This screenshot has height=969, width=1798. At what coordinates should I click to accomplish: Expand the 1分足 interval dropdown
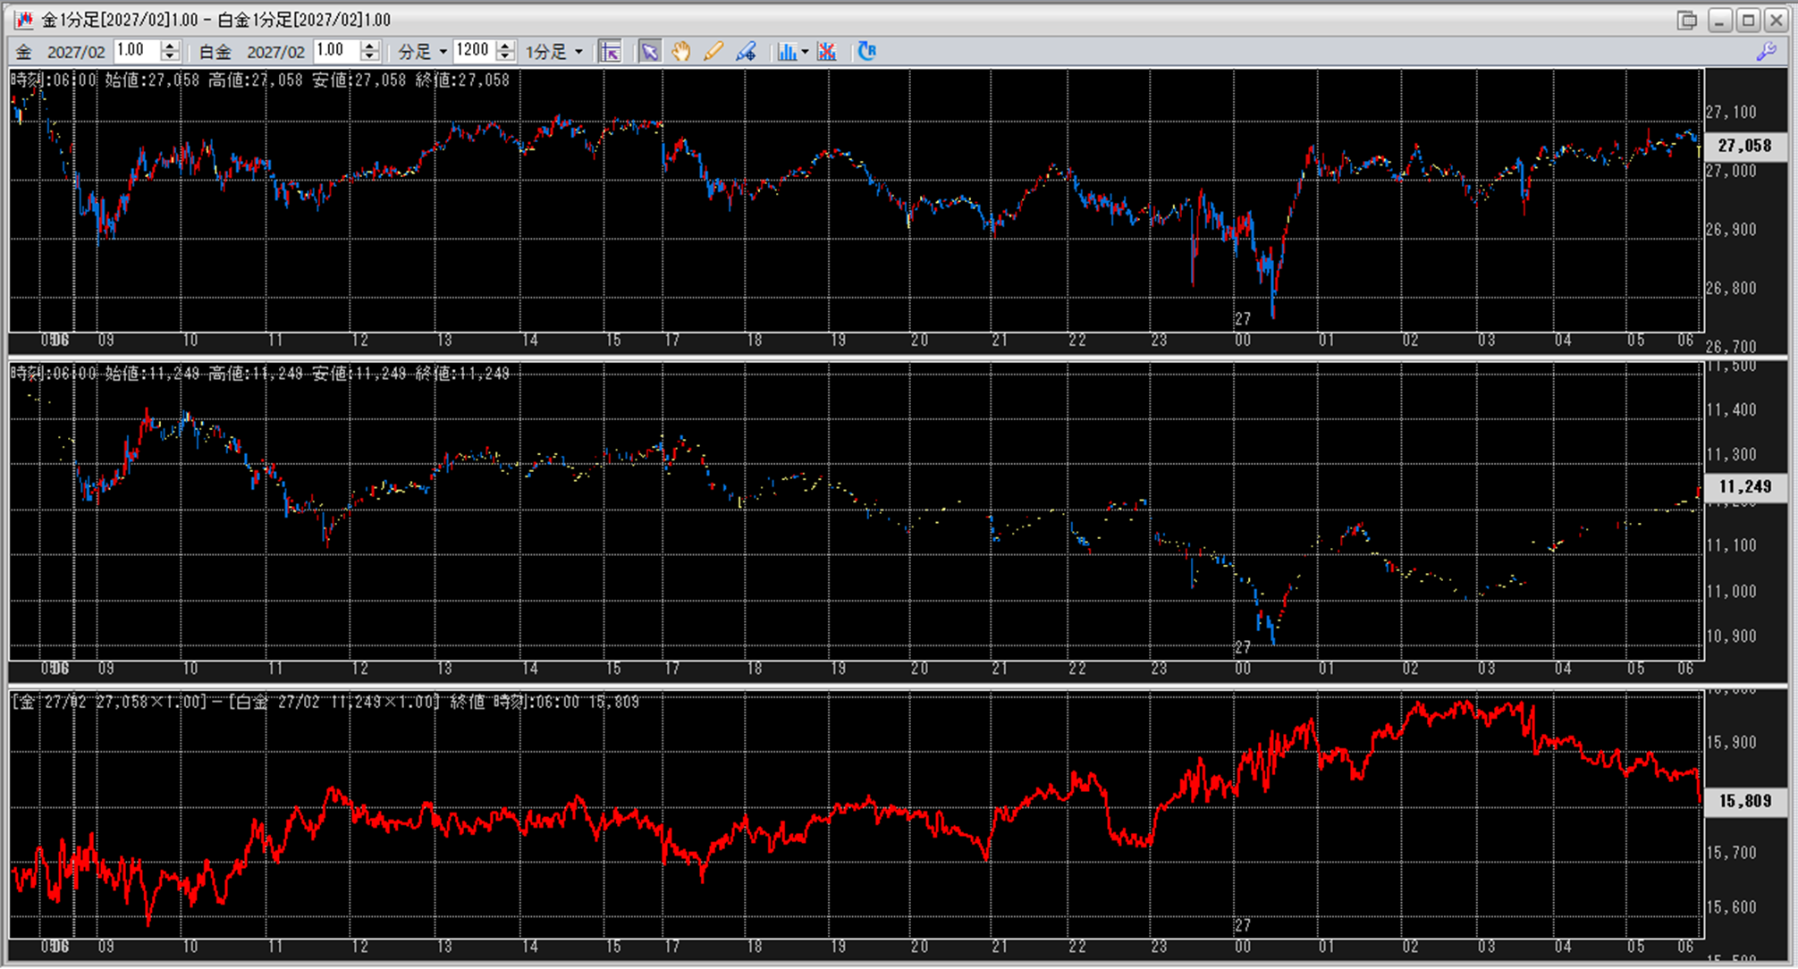click(554, 52)
